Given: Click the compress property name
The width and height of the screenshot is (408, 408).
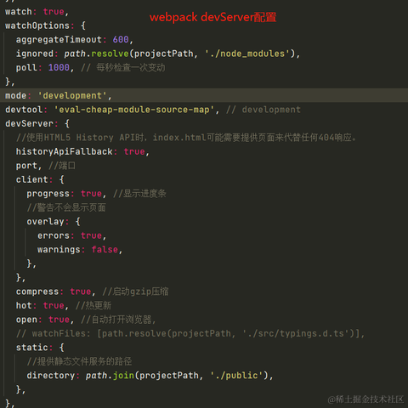Looking at the screenshot, I should [37, 292].
